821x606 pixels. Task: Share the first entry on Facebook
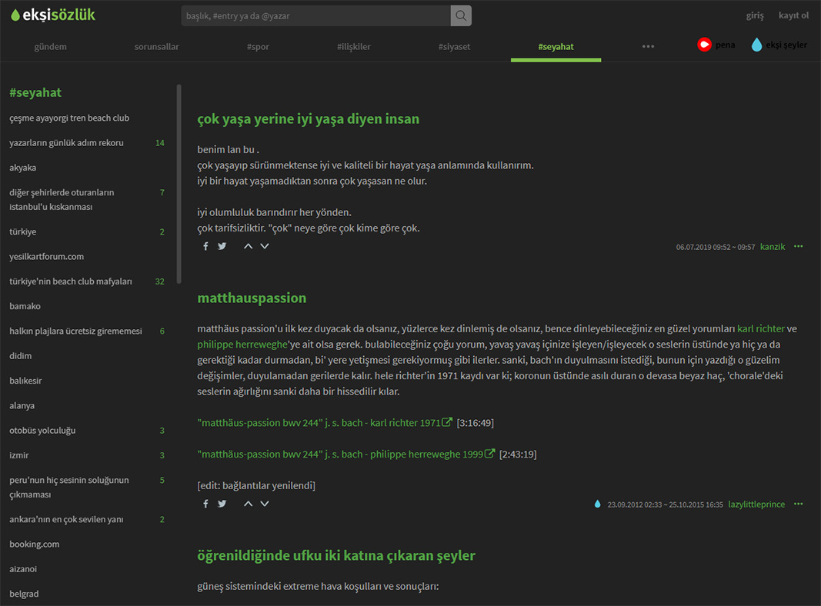click(x=205, y=245)
